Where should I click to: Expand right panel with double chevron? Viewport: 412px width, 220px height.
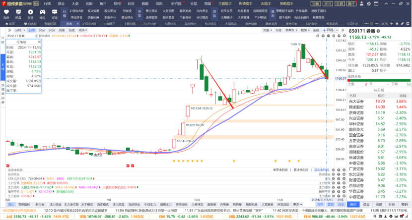[x=343, y=30]
